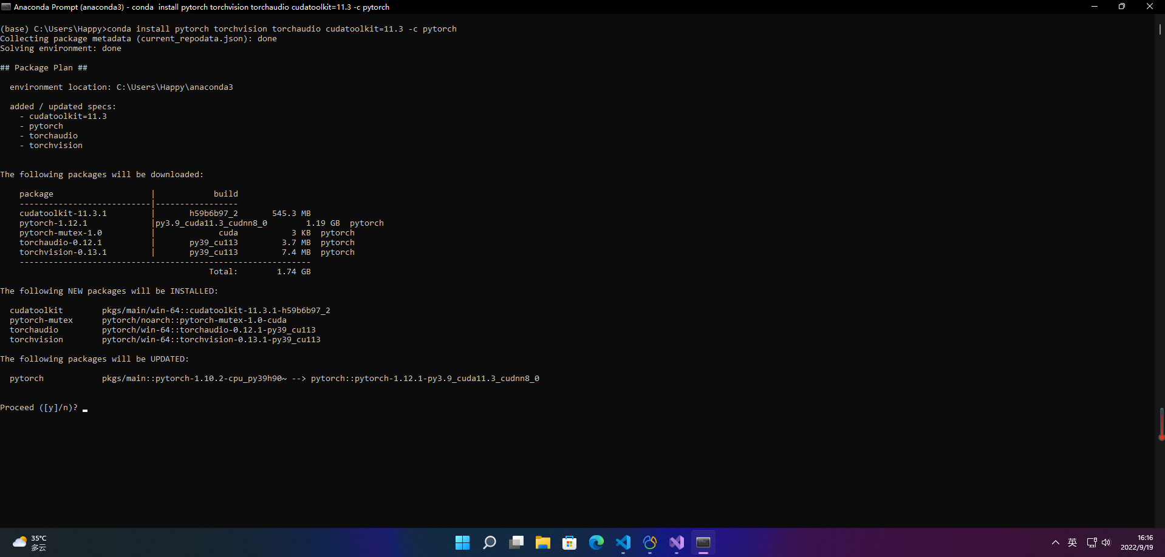
Task: Open Microsoft Store from the taskbar
Action: tap(569, 542)
